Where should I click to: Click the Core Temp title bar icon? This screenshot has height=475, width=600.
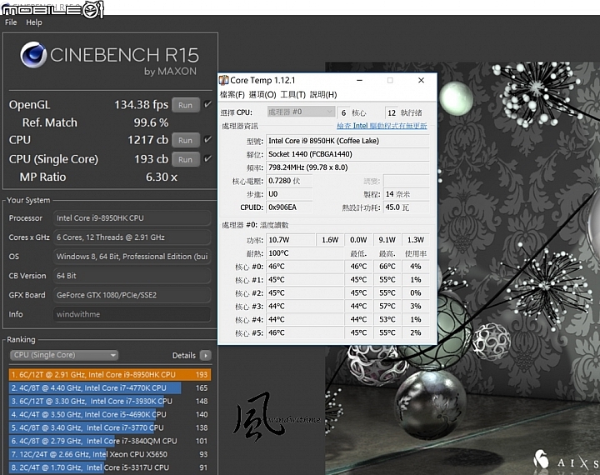click(x=224, y=80)
